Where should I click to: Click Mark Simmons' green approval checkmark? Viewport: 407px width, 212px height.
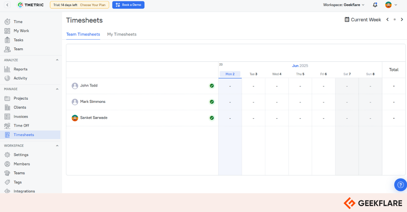pos(212,102)
